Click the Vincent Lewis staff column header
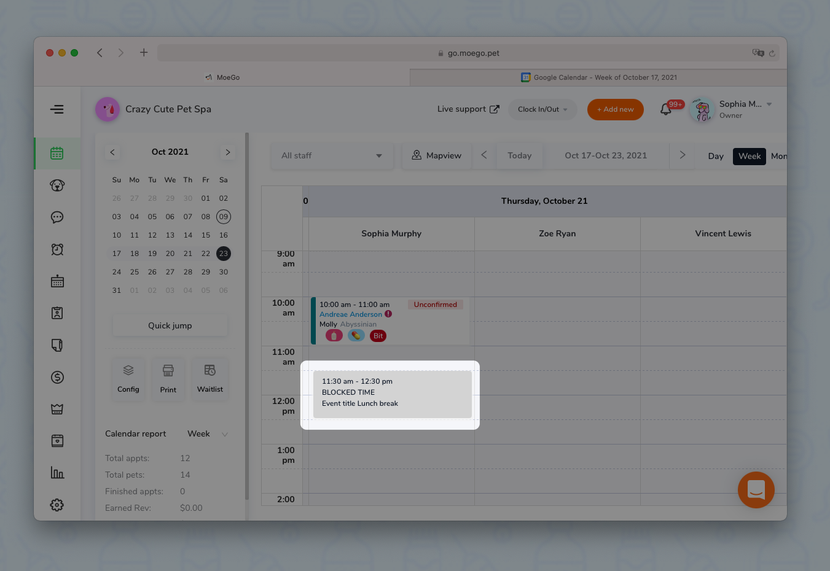Screen dimensions: 830x571 pyautogui.click(x=723, y=233)
